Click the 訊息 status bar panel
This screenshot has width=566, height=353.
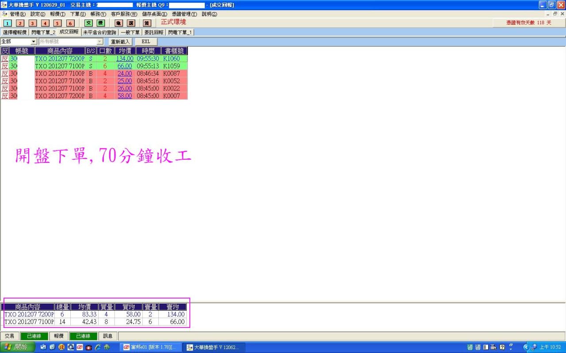(108, 336)
